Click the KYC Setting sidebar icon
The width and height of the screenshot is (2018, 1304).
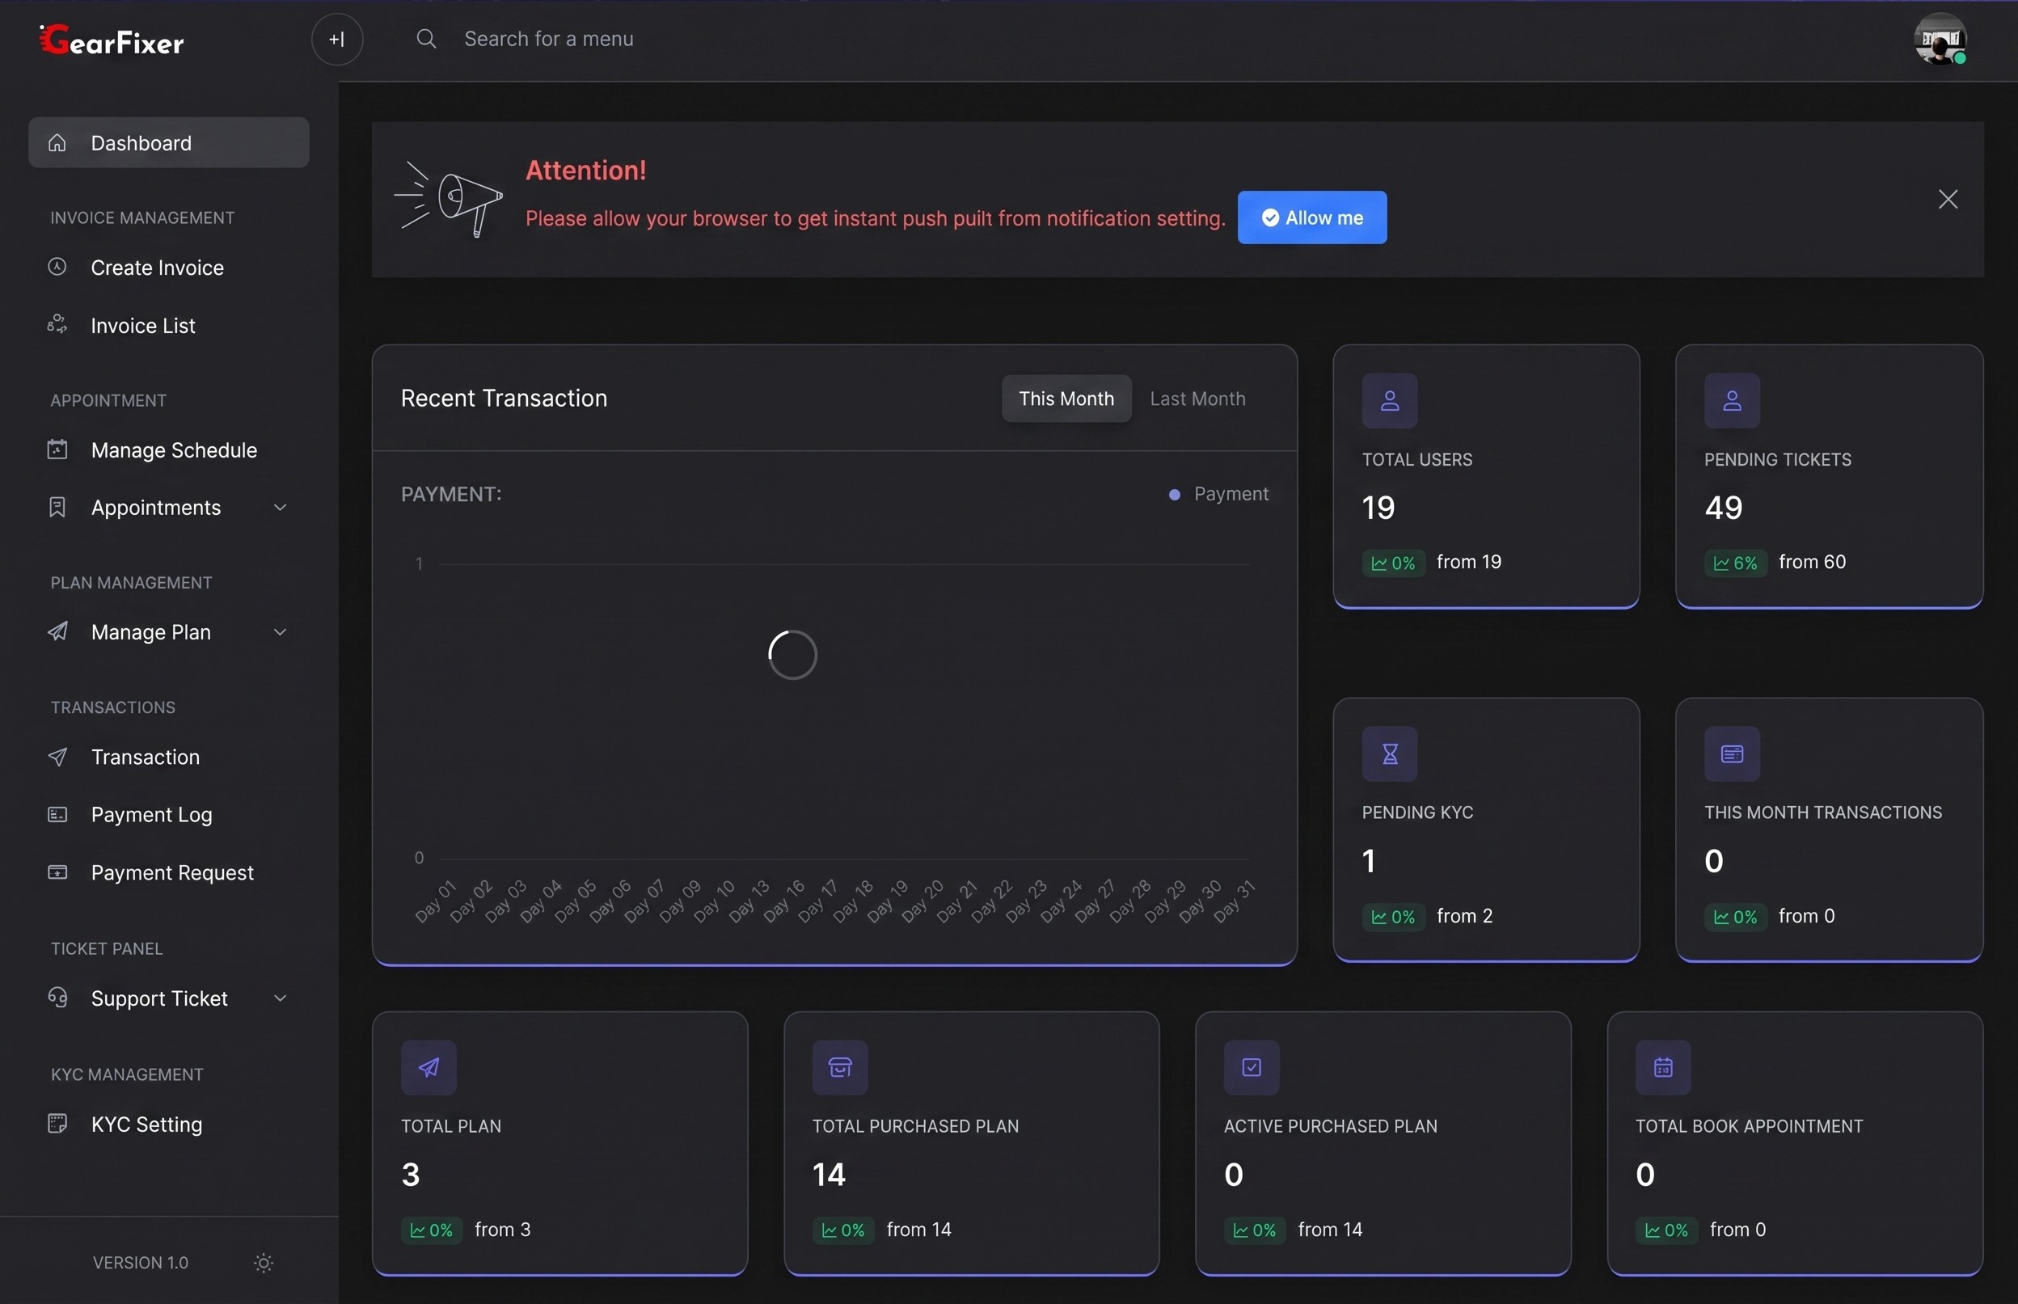[57, 1124]
